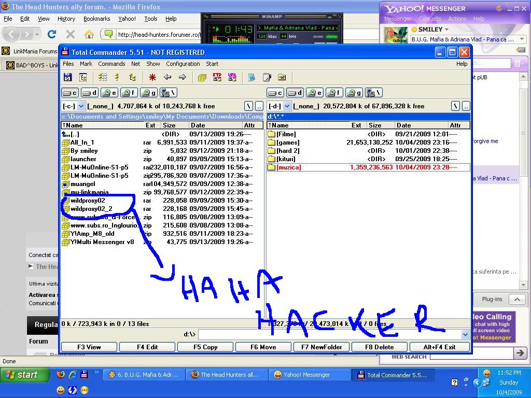This screenshot has height=398, width=531.
Task: Open network neighborhood button in right drive bar
Action: (373, 93)
